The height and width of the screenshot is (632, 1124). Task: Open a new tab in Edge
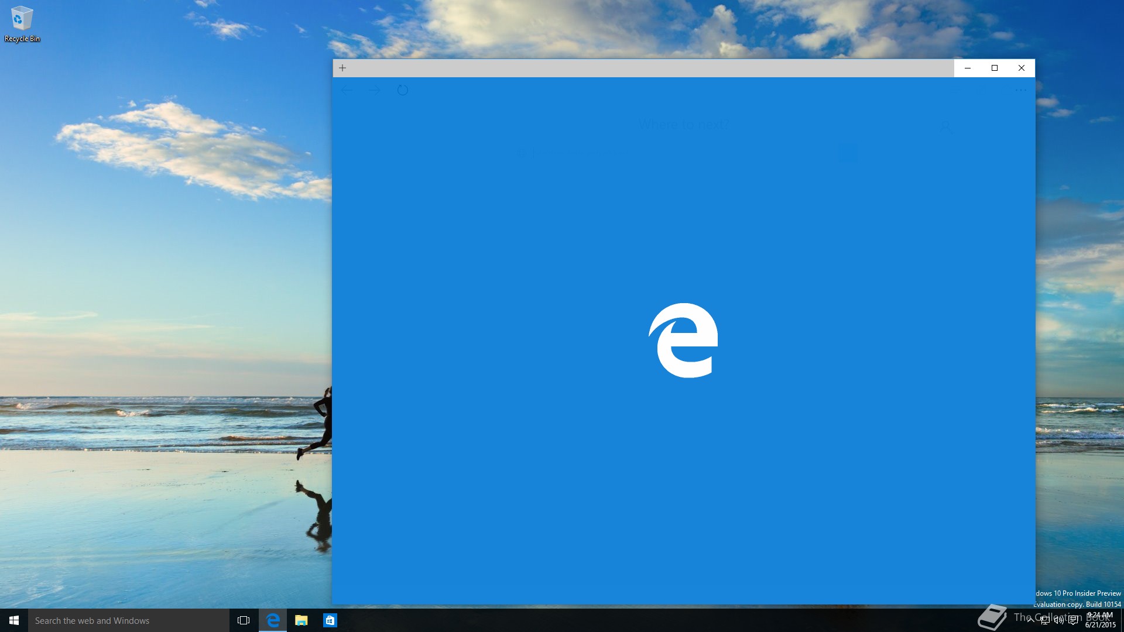pos(342,68)
